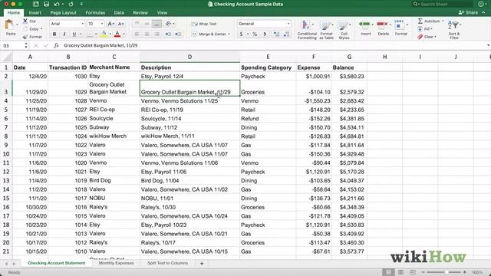Screen dimensions: 491x276
Task: Click the Increase Font Size icon
Action: (x=110, y=24)
